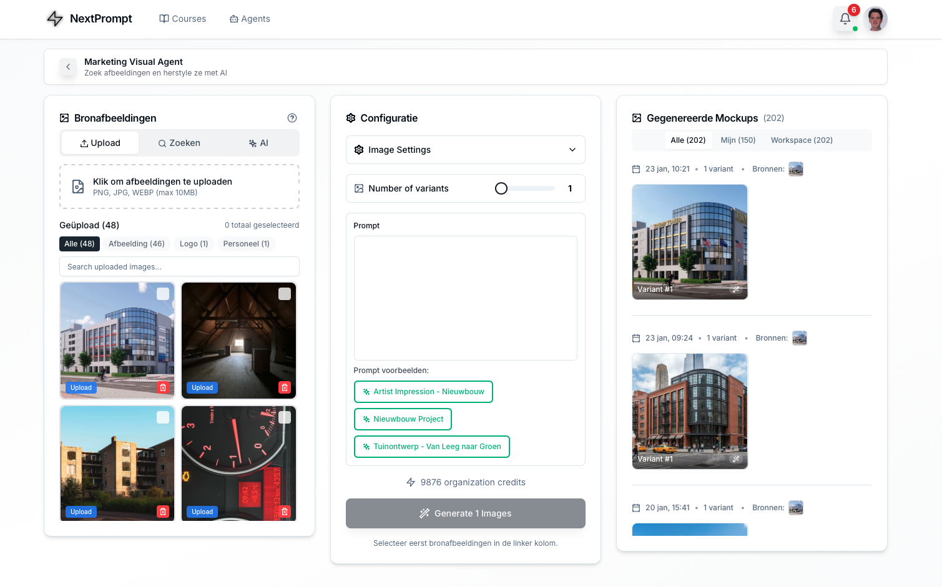This screenshot has width=942, height=587.
Task: Select the Artist Impression - Nieuwbouw prompt
Action: point(423,392)
